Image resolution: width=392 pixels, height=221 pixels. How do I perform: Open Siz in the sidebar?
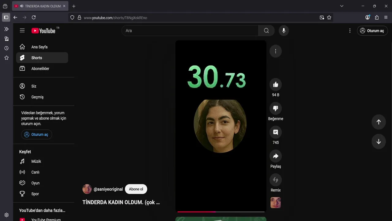point(42,86)
